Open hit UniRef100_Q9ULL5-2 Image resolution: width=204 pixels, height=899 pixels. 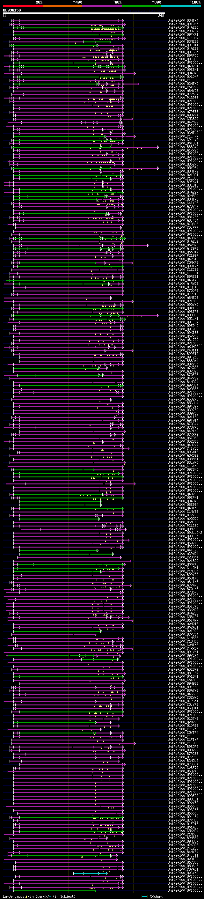(185, 533)
